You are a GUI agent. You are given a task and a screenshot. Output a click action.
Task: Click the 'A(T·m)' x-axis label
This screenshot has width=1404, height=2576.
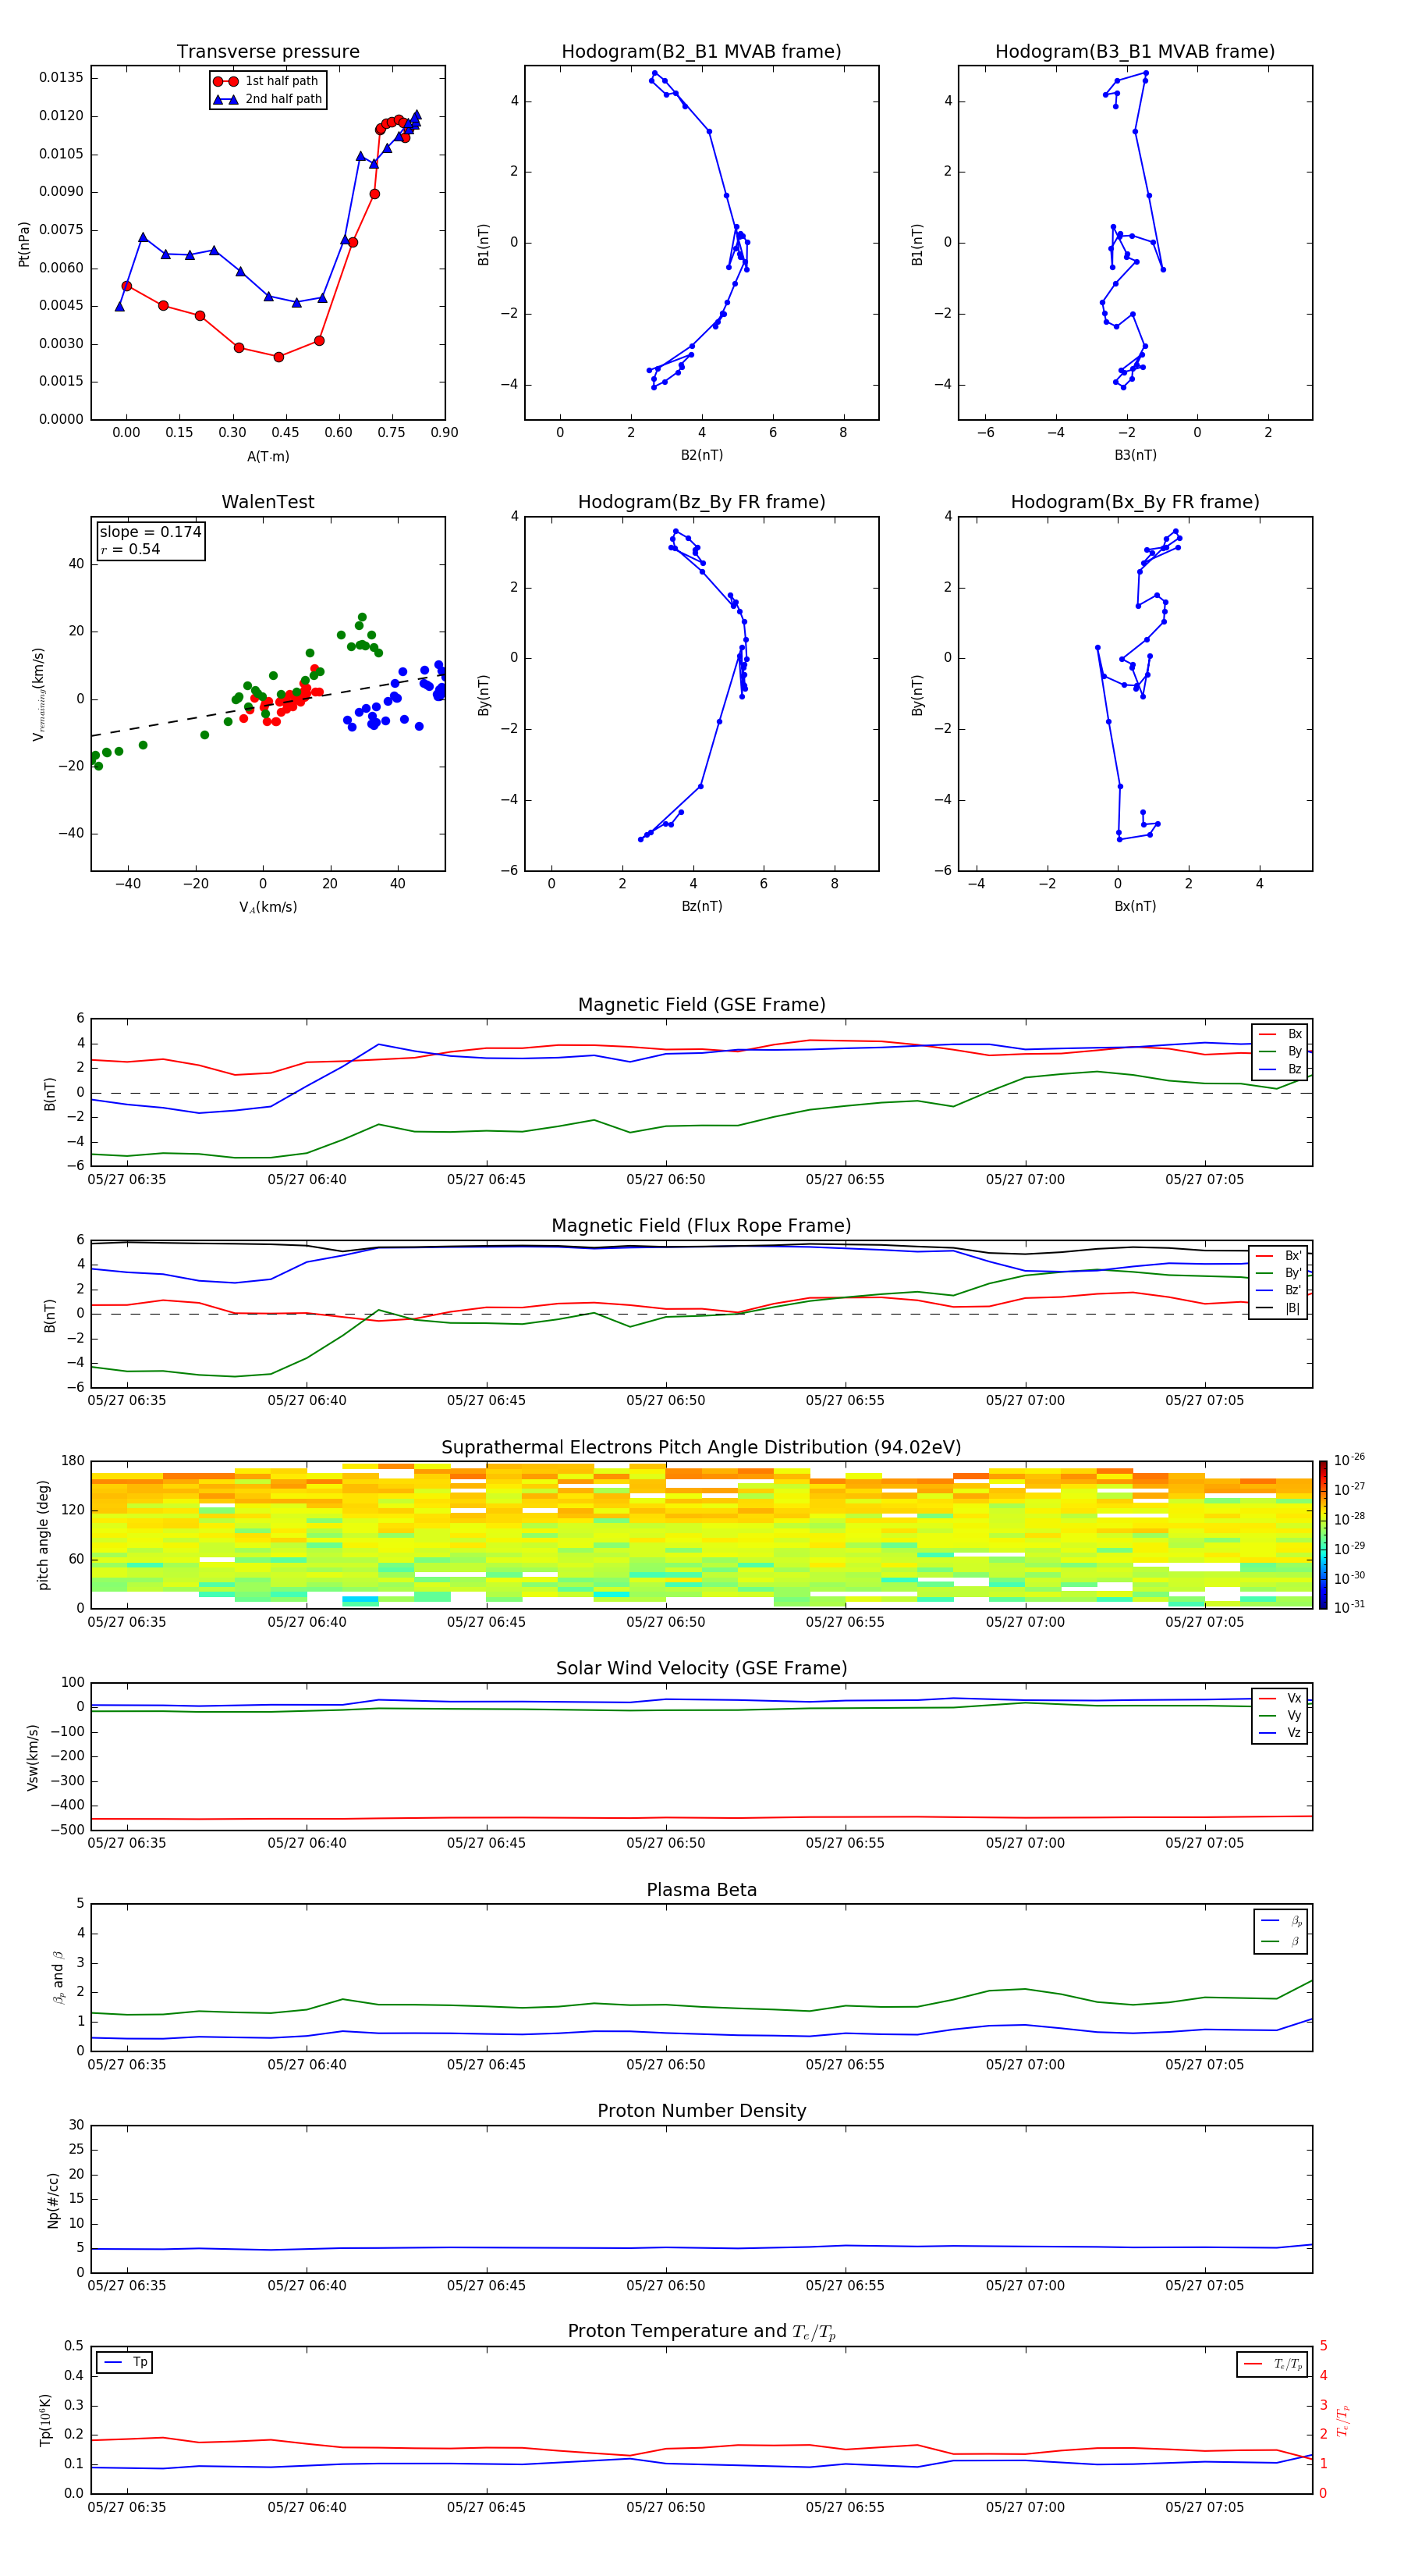(x=268, y=457)
